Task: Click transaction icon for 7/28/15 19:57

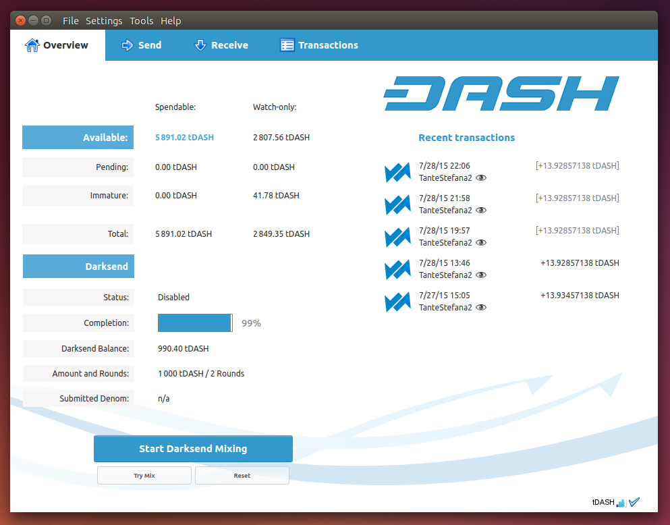Action: click(x=398, y=238)
